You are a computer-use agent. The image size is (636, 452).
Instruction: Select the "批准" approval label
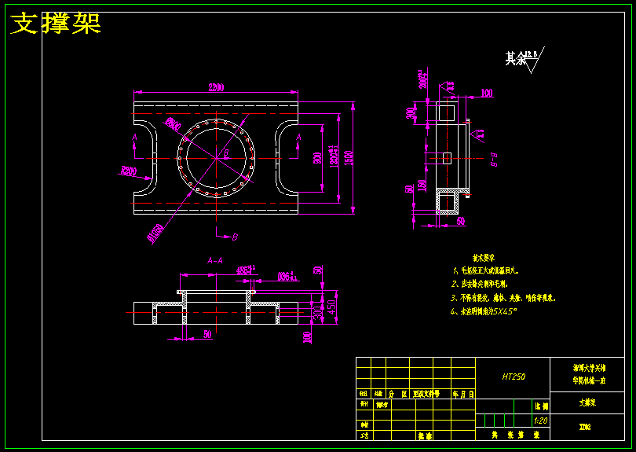pyautogui.click(x=425, y=435)
